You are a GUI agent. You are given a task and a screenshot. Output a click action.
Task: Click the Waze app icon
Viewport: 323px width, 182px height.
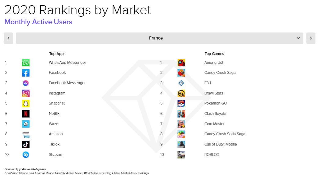[26, 124]
